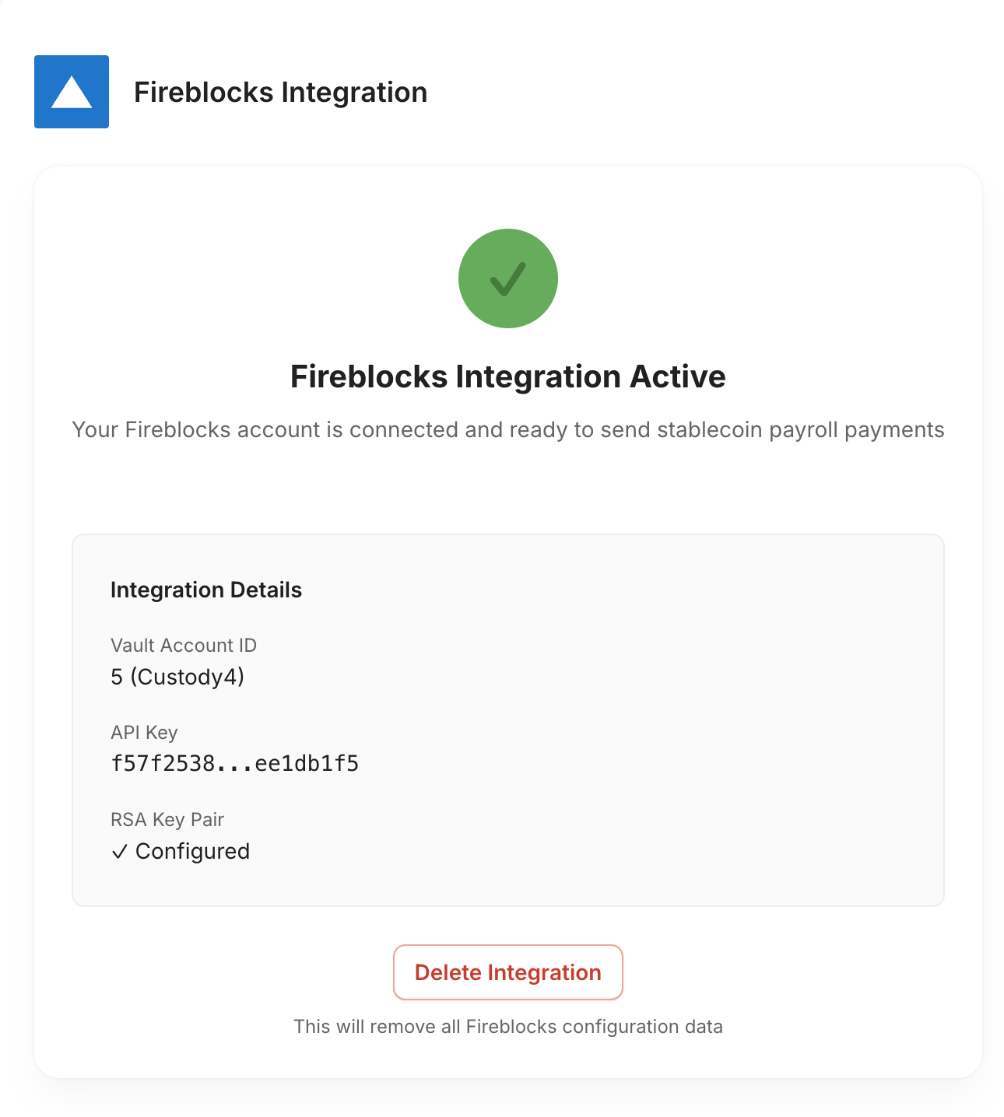Screen dimensions: 1004x1117
Task: Click the checkmark next to Configured
Action: tap(119, 852)
